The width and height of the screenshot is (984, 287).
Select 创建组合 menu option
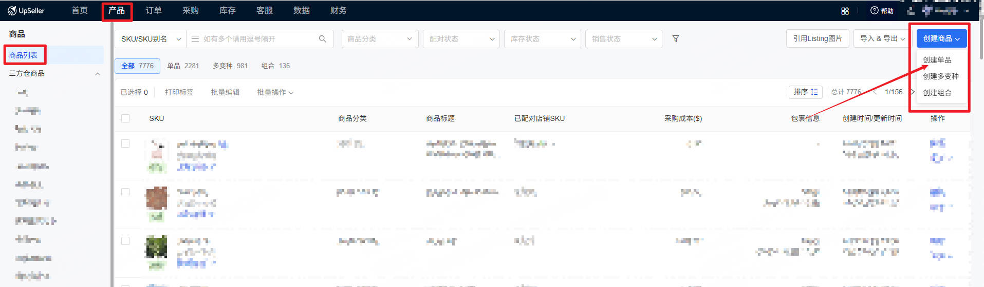point(937,93)
